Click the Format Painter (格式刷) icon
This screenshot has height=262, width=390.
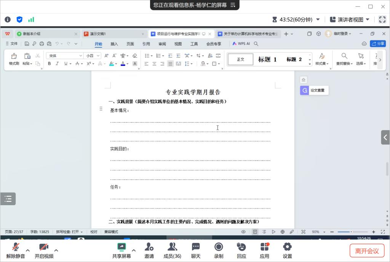pyautogui.click(x=14, y=56)
